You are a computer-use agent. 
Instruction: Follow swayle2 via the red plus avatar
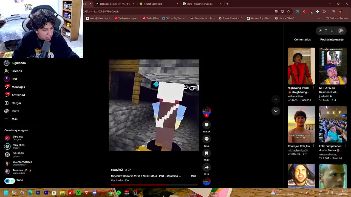(x=206, y=115)
